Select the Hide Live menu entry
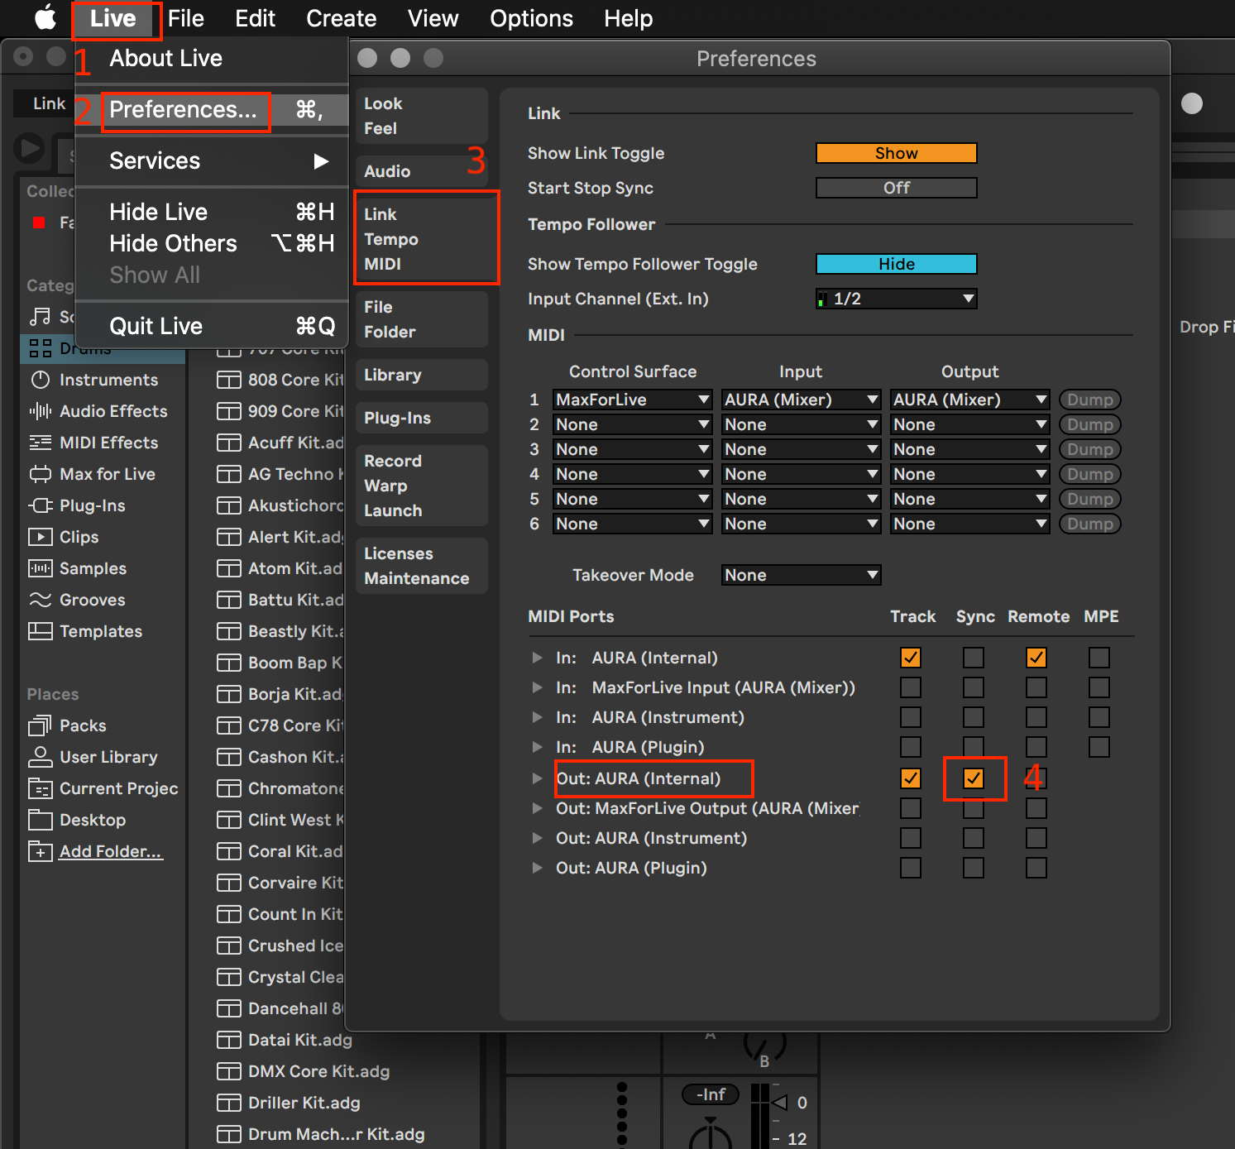The width and height of the screenshot is (1235, 1149). pyautogui.click(x=212, y=213)
